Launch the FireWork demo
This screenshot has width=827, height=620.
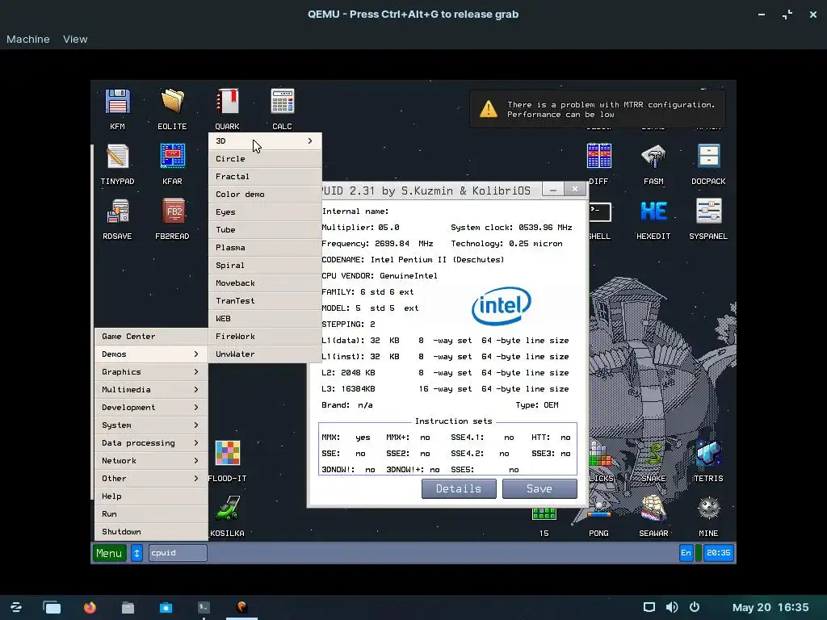coord(265,337)
